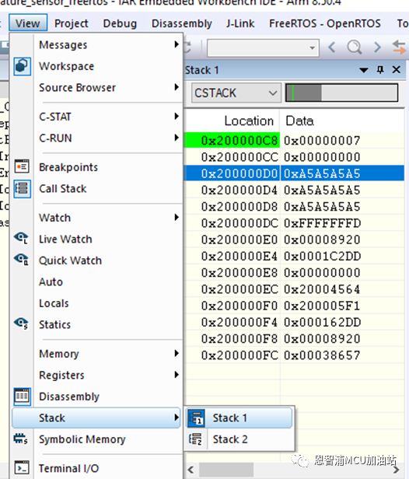
Task: Open the toolbar search combo box
Action: pos(264,47)
